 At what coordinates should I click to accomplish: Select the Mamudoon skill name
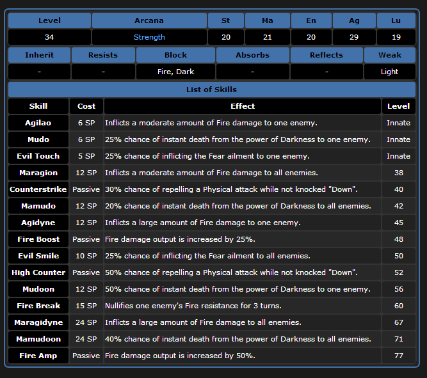pos(38,339)
